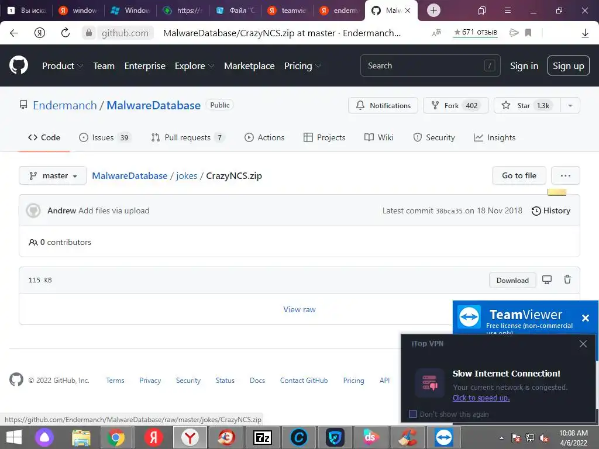The width and height of the screenshot is (599, 449).
Task: Click the muted volume tray icon
Action: (543, 438)
